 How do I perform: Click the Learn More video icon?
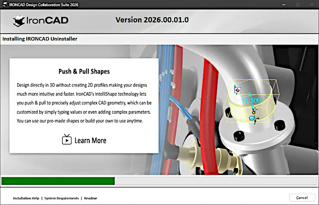click(67, 140)
